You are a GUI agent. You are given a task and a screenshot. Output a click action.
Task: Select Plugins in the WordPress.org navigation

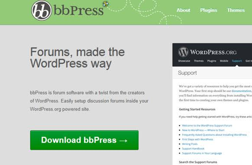212,61
